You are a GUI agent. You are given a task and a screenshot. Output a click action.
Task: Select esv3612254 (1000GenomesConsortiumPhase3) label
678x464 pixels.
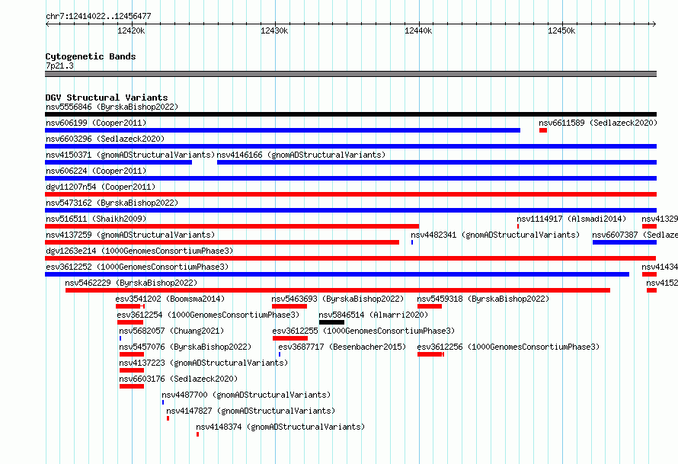[x=208, y=315]
